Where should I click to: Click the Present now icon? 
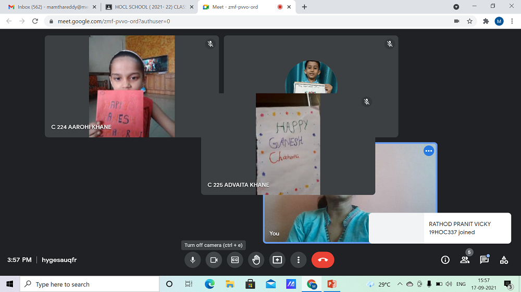(277, 260)
